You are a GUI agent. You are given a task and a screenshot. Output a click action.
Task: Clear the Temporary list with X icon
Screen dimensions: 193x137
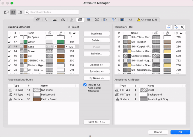[x=182, y=27]
